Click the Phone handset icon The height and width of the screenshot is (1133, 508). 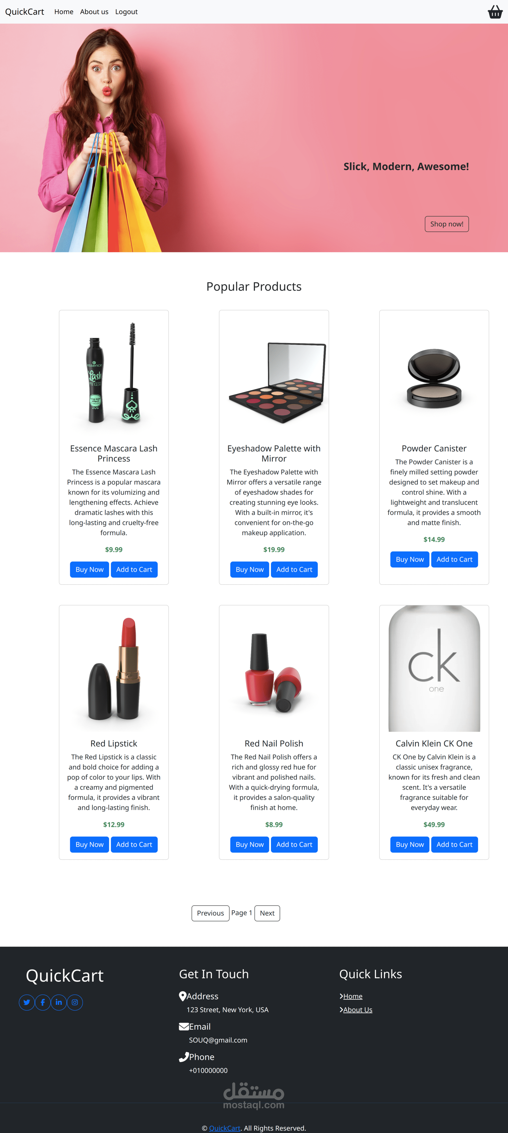[184, 1057]
